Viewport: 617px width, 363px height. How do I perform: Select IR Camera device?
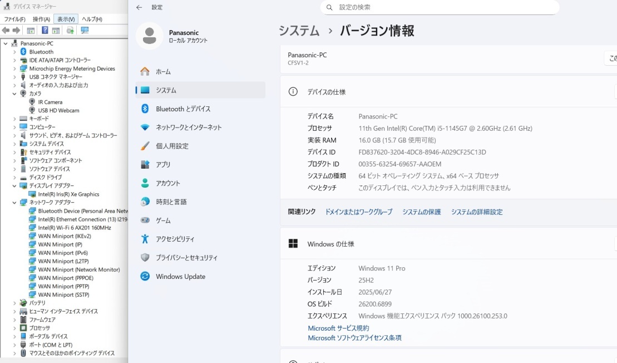coord(50,102)
